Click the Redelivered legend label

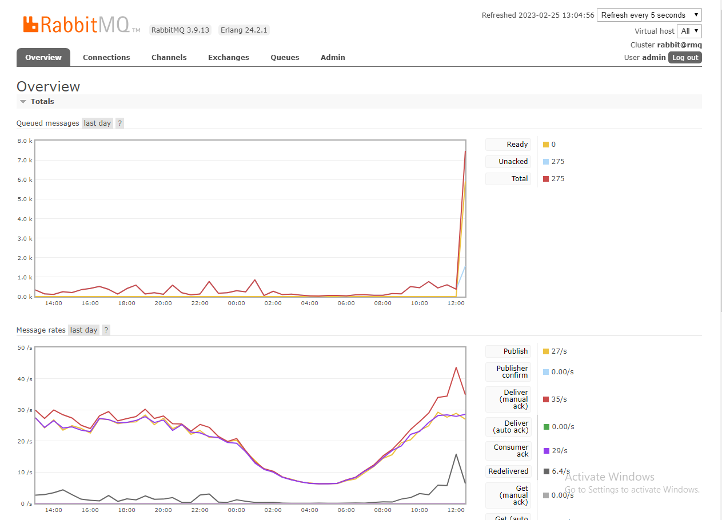508,471
